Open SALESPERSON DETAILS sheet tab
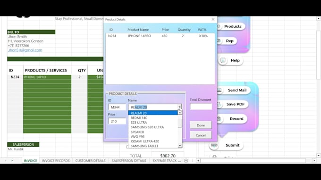The width and height of the screenshot is (321, 180). coord(129,161)
